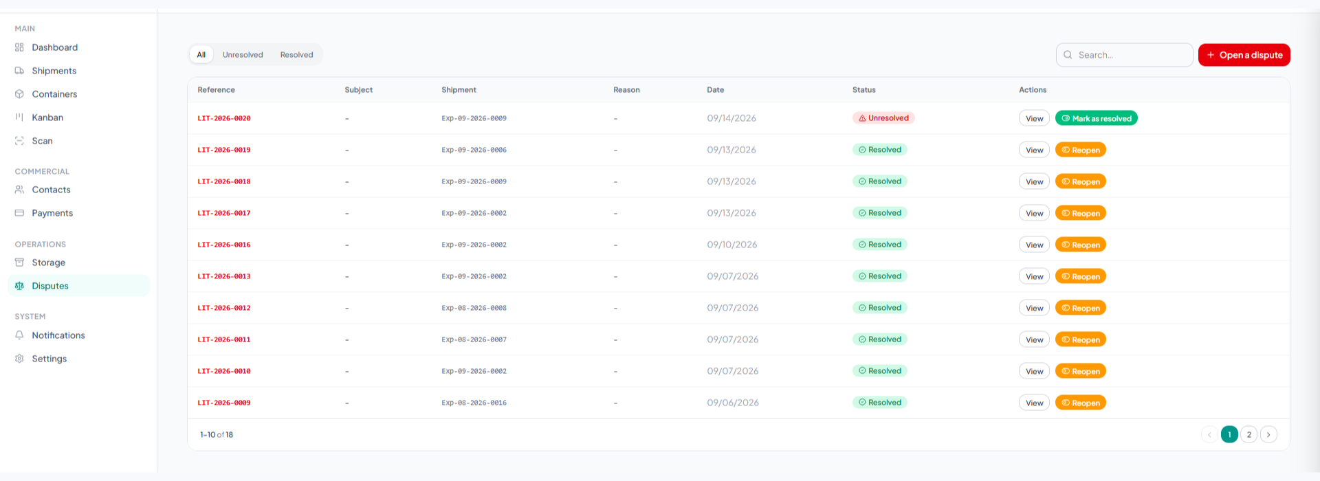Viewport: 1320px width, 481px height.
Task: Click the Payments card icon
Action: coord(19,213)
